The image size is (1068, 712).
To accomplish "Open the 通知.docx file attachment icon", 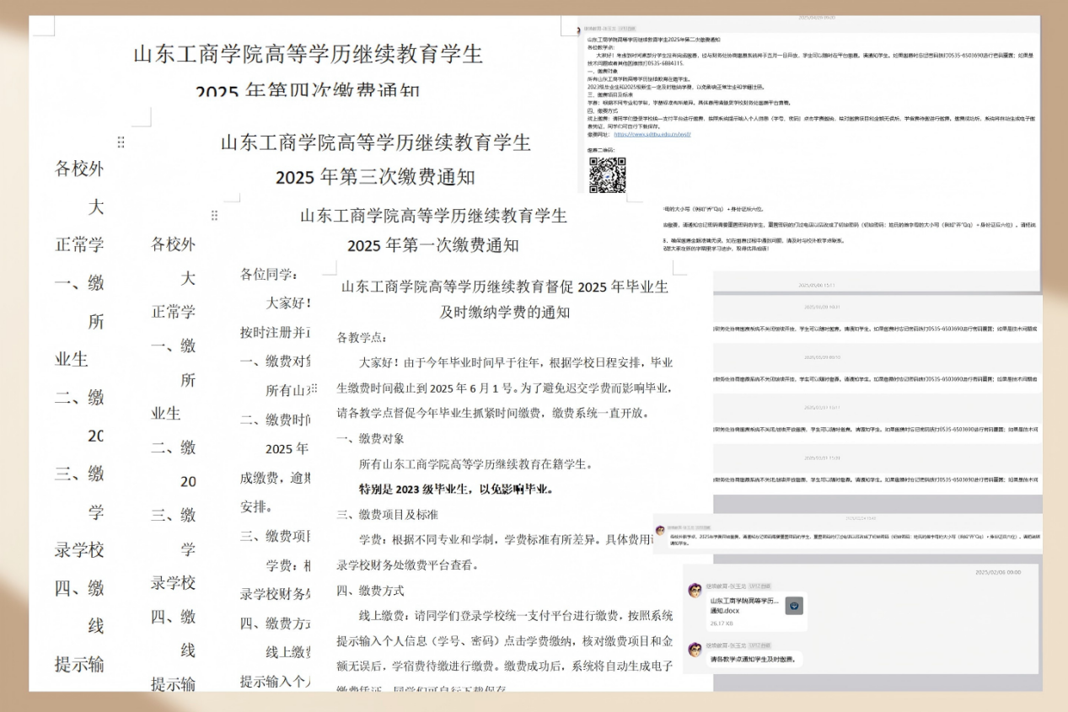I will coord(794,605).
